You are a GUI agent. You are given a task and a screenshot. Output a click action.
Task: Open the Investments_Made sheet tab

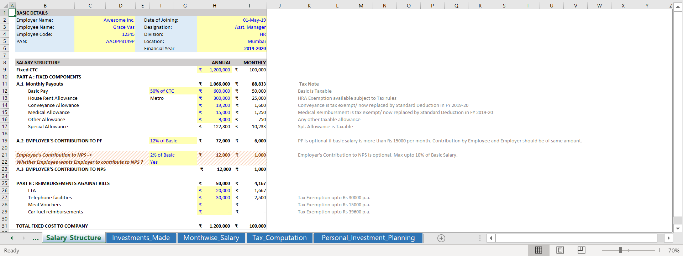coord(141,238)
